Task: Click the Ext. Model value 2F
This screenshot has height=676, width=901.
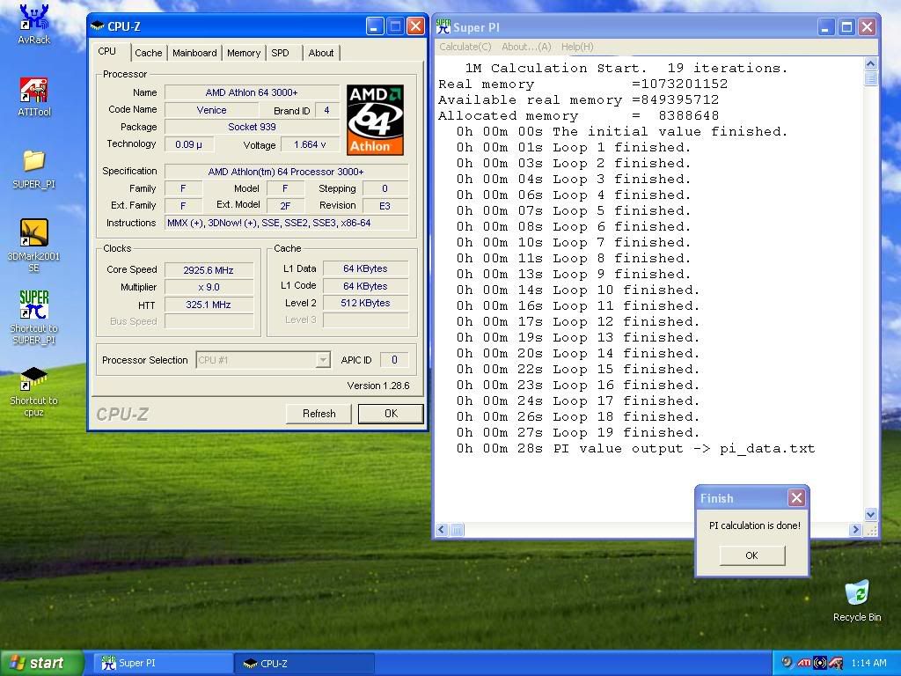Action: 285,206
